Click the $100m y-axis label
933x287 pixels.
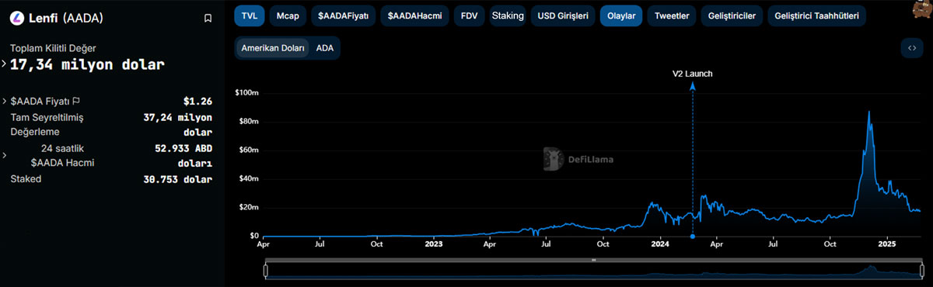click(x=246, y=93)
